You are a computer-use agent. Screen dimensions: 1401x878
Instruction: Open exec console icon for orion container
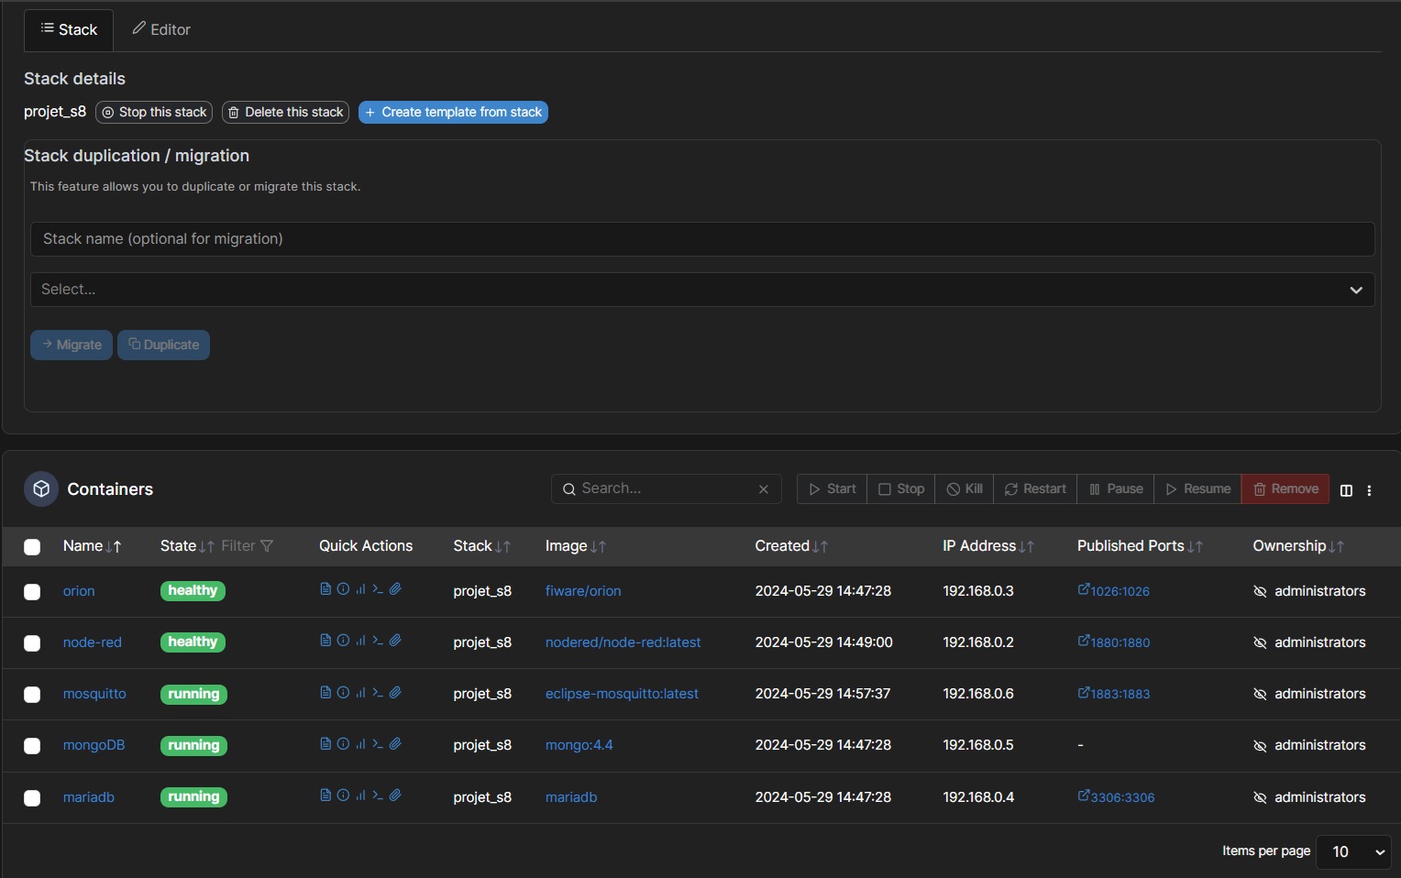(x=378, y=589)
